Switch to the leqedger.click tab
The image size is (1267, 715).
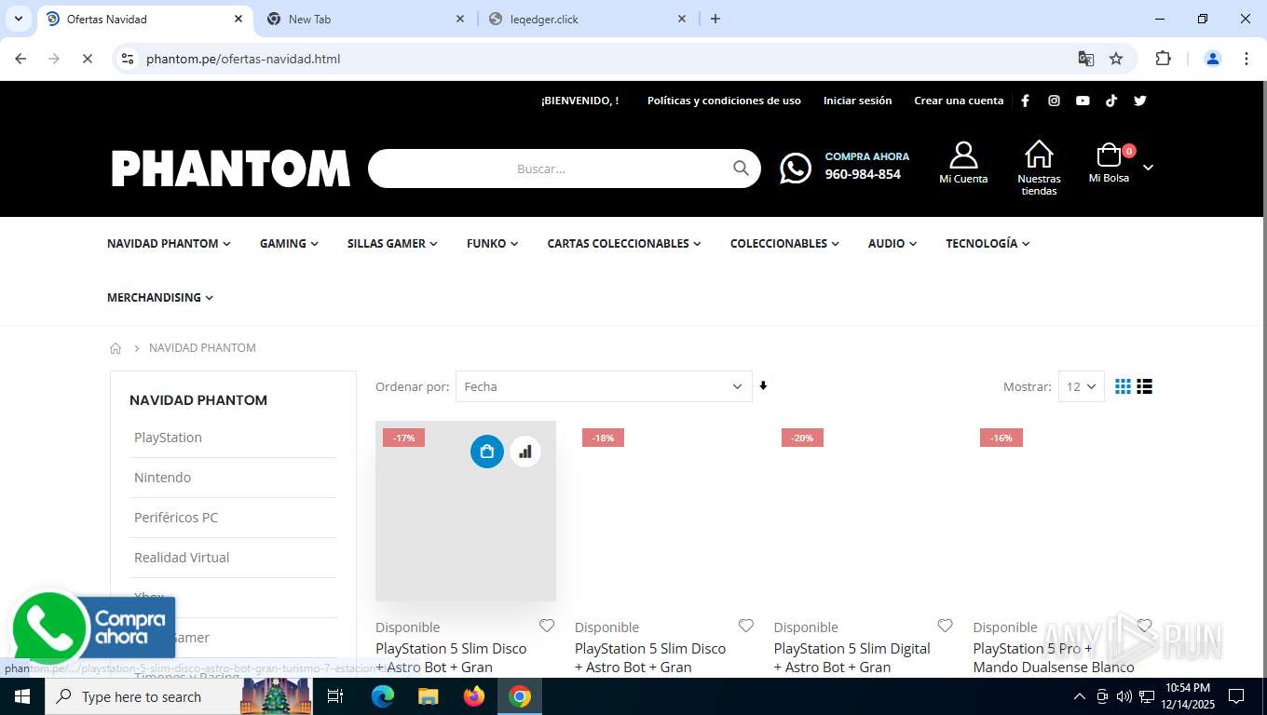[x=585, y=19]
